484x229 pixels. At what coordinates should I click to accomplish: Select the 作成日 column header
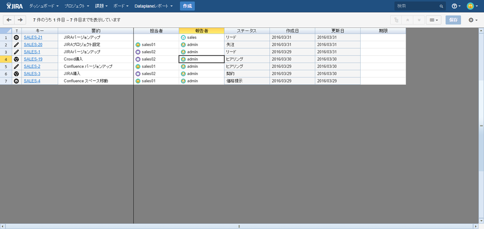pos(293,31)
